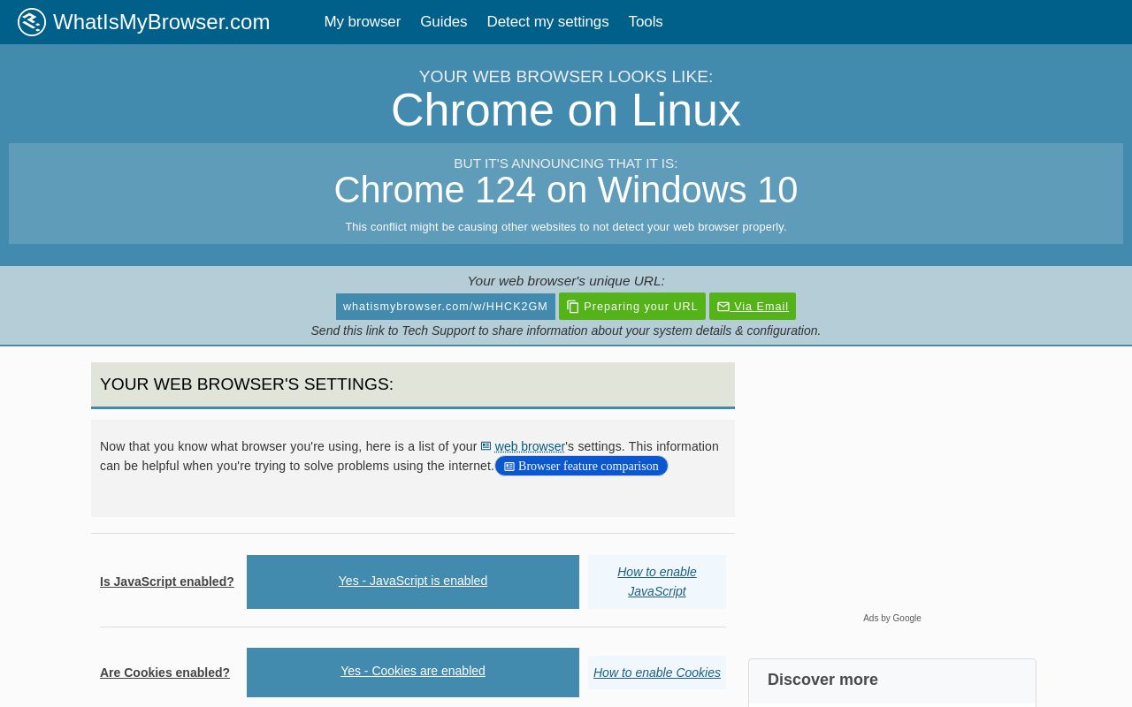Image resolution: width=1132 pixels, height=707 pixels.
Task: Click the YOUR WEB BROWSER'S SETTINGS heading
Action: (x=247, y=384)
